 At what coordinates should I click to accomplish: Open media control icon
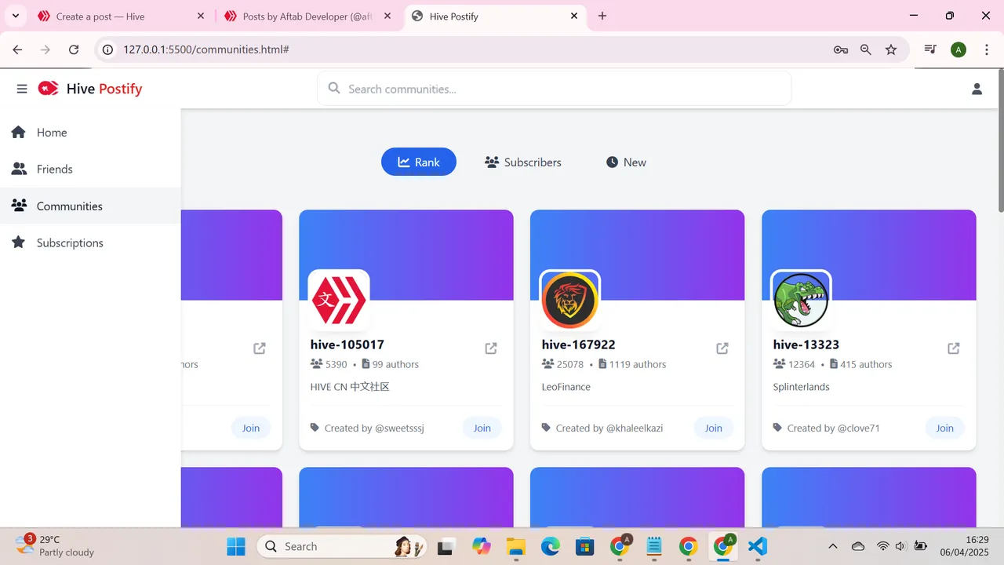coord(930,49)
